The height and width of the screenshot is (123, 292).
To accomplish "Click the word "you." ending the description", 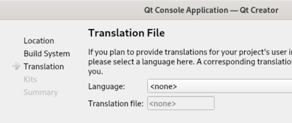I will tap(95, 72).
